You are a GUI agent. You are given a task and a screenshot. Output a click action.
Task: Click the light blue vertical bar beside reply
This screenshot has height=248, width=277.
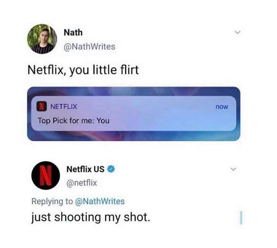(241, 217)
